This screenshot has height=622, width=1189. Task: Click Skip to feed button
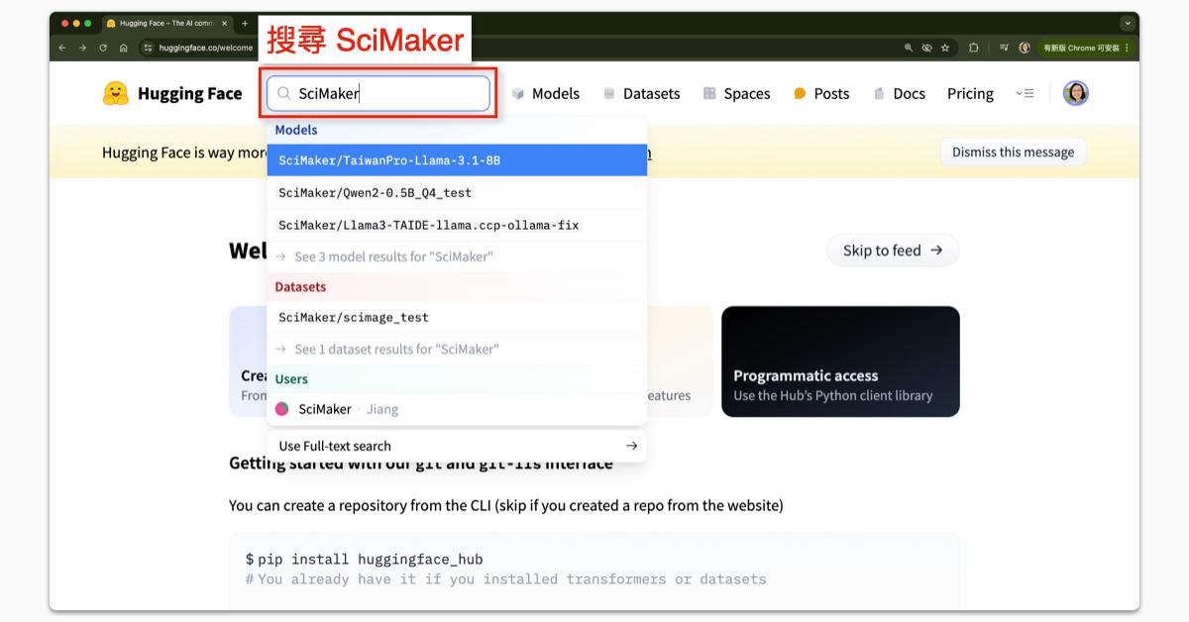(x=893, y=251)
